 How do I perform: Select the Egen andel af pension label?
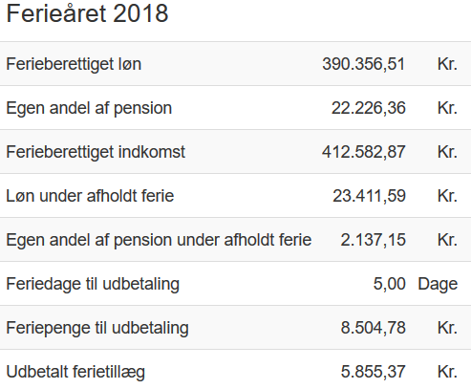[x=89, y=108]
